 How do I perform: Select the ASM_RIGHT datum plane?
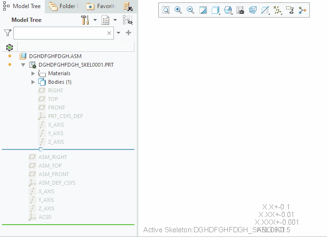point(52,157)
